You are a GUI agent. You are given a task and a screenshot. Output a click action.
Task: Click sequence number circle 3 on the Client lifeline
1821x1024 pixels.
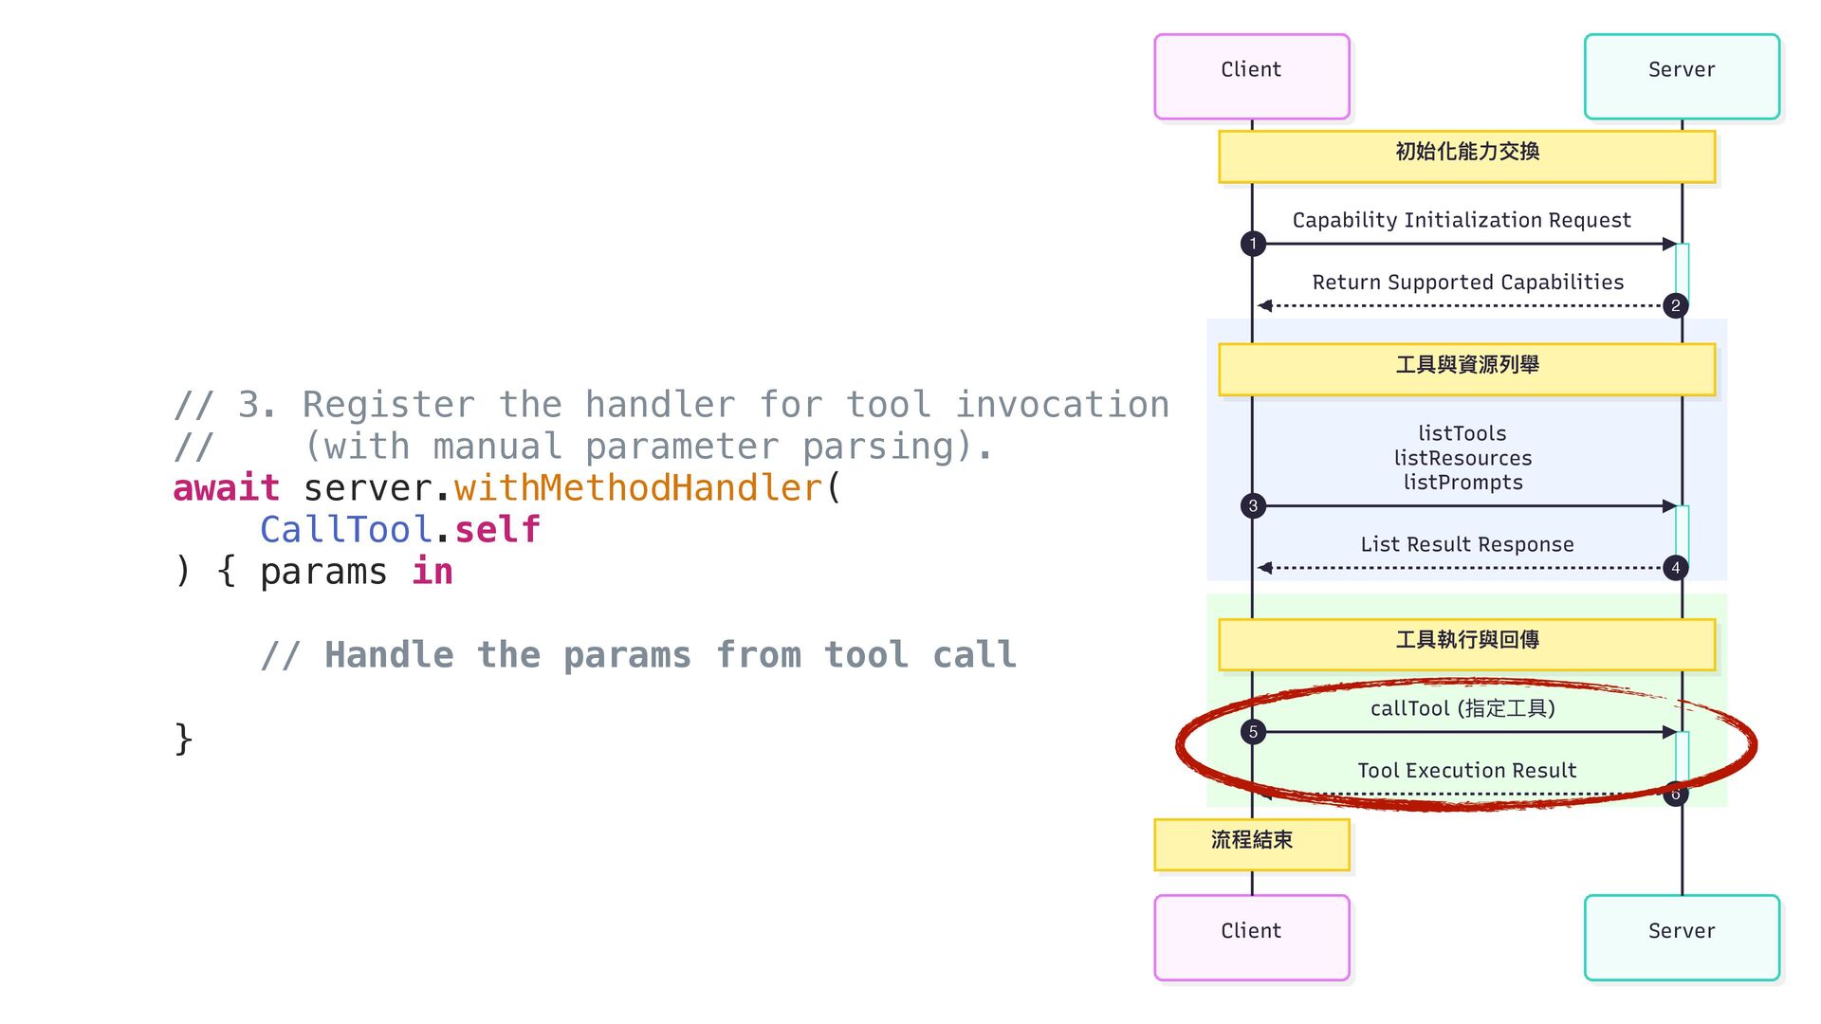pyautogui.click(x=1253, y=505)
